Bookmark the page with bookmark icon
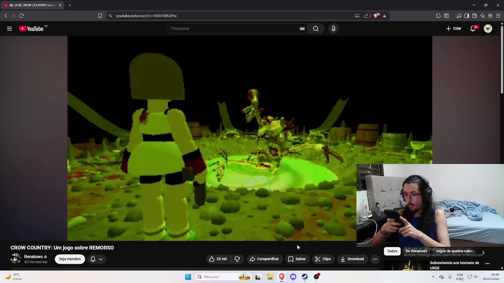 [x=100, y=16]
